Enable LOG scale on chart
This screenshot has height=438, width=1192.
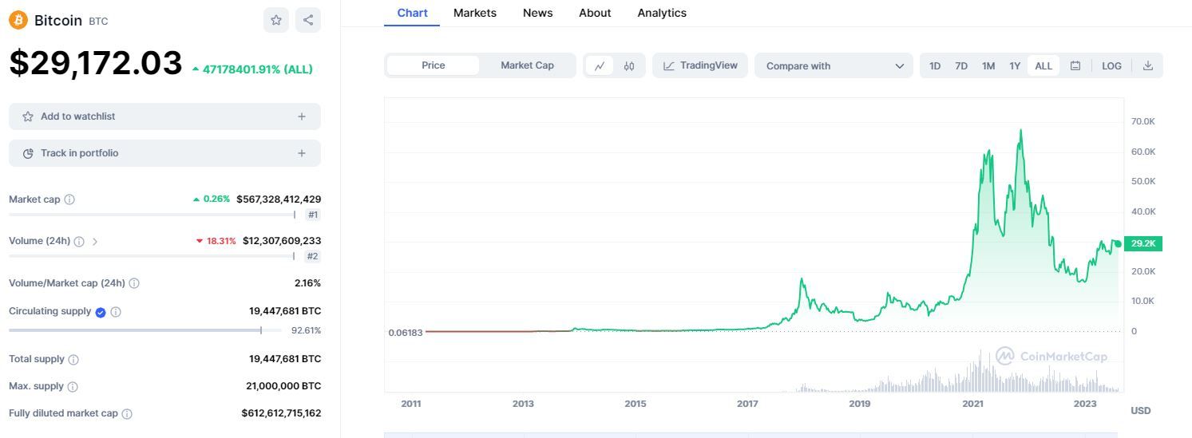click(x=1111, y=65)
